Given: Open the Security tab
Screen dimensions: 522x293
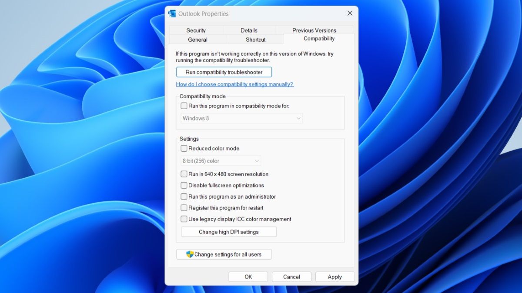Looking at the screenshot, I should pos(196,30).
